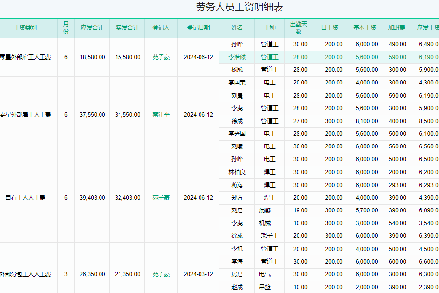Click the 管道工 trade cell for 杨聪
This screenshot has width=439, height=293.
point(270,70)
